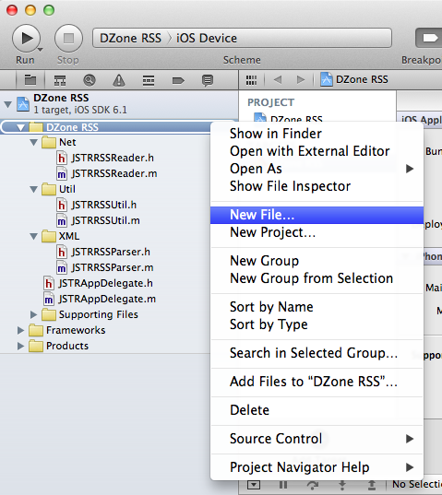
Task: Open the Breakpoint navigator icon
Action: (178, 80)
